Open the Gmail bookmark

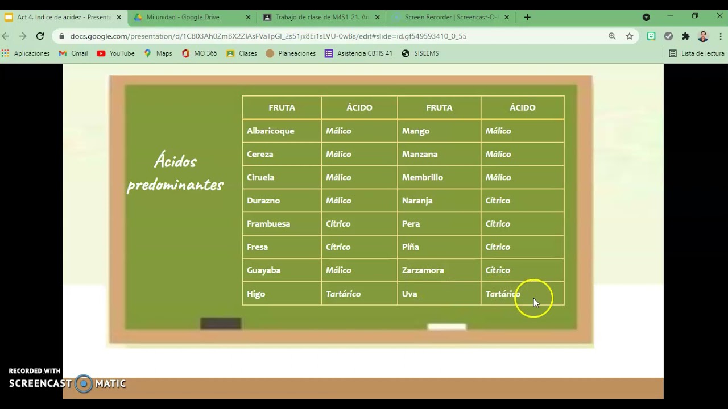pos(73,53)
